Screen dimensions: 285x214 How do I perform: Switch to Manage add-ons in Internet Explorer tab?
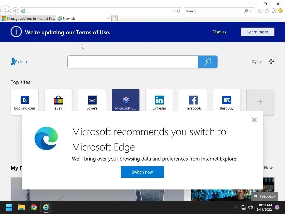[x=28, y=19]
